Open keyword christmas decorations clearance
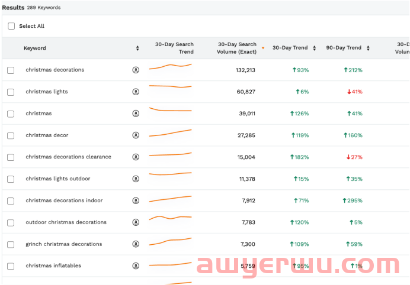Image resolution: width=410 pixels, height=285 pixels. click(x=68, y=157)
